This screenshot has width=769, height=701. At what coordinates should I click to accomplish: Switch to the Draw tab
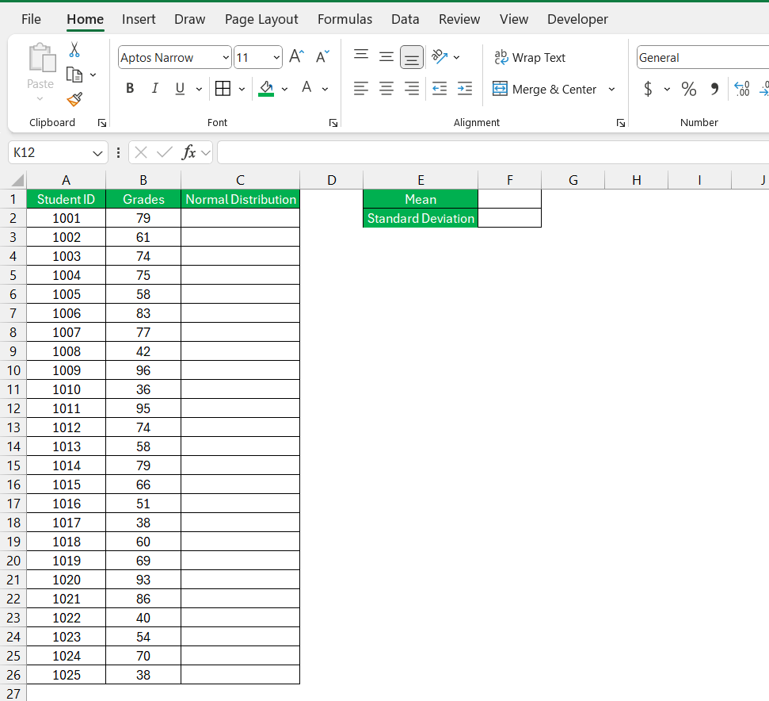[190, 19]
